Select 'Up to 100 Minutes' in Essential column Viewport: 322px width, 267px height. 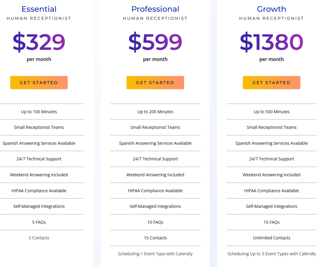tap(39, 111)
